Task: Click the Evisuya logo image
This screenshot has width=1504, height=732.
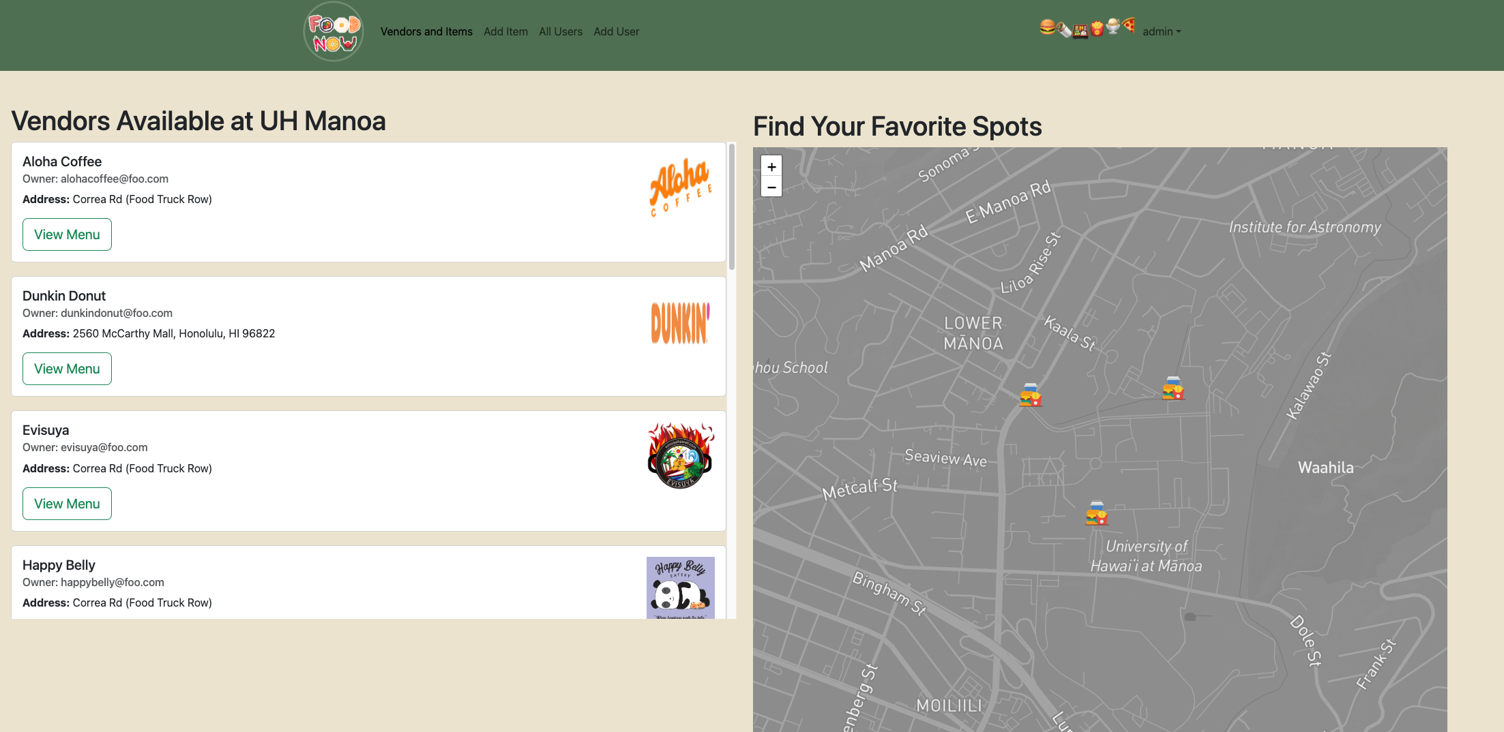Action: click(x=681, y=455)
